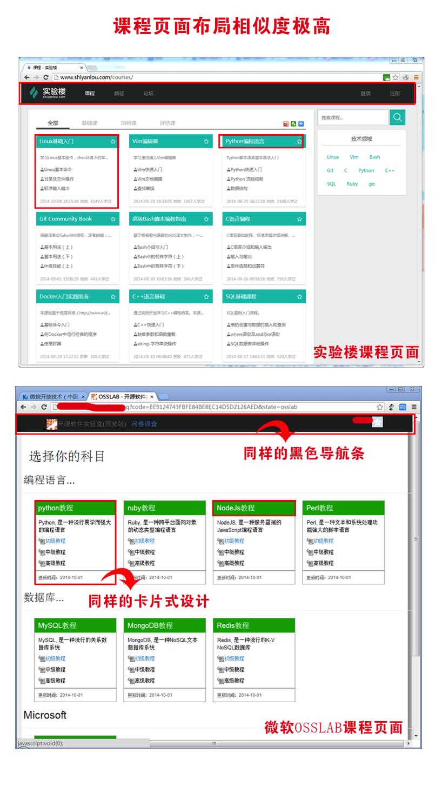Click the C++ tag under 技术领域

click(x=390, y=171)
